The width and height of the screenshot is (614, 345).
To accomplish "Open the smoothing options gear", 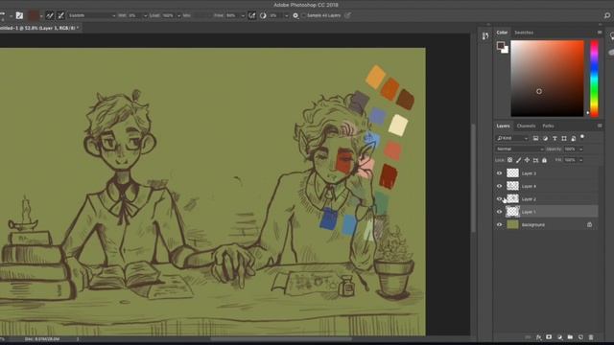I will pos(295,15).
